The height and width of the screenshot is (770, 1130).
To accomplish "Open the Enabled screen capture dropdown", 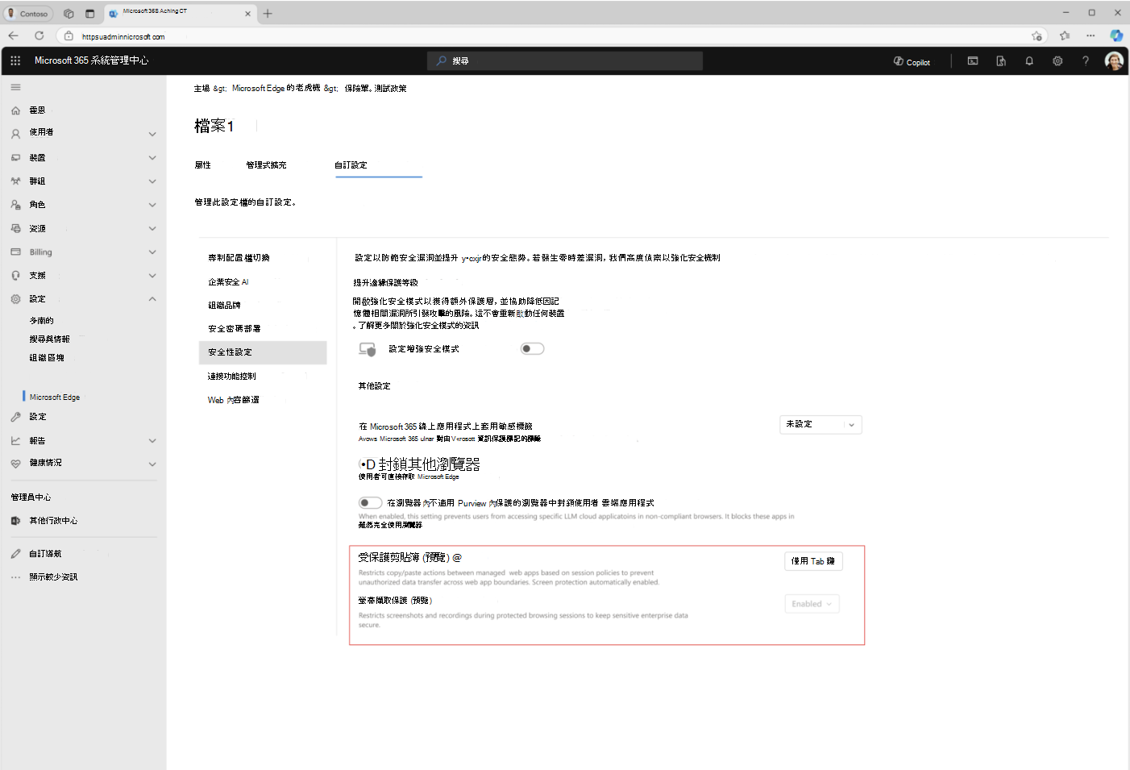I will [x=812, y=604].
